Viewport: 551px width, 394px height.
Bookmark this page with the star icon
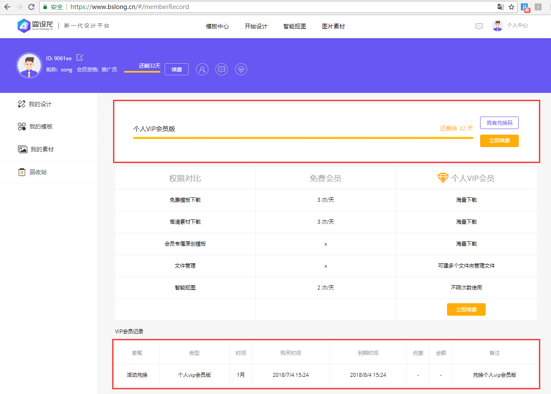[x=511, y=7]
